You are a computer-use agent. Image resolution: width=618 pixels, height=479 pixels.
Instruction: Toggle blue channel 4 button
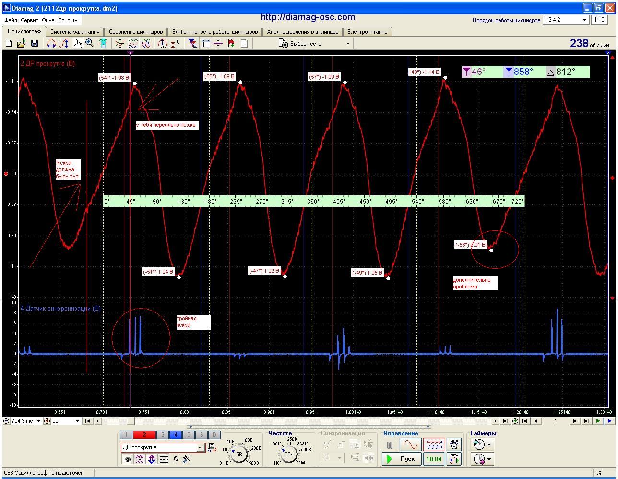[x=176, y=435]
